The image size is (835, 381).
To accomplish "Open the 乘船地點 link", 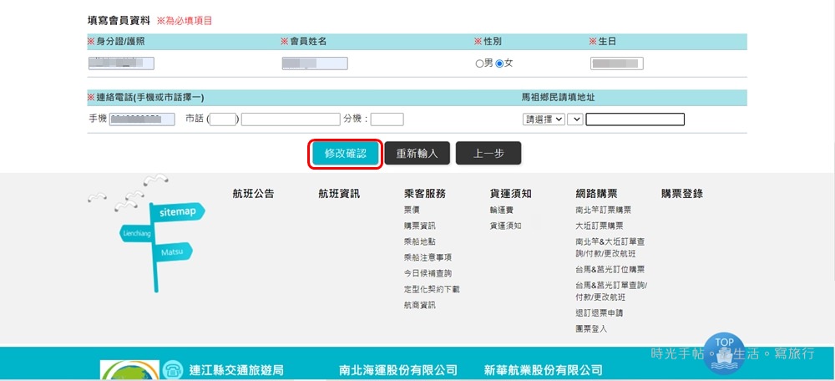I will coord(420,242).
